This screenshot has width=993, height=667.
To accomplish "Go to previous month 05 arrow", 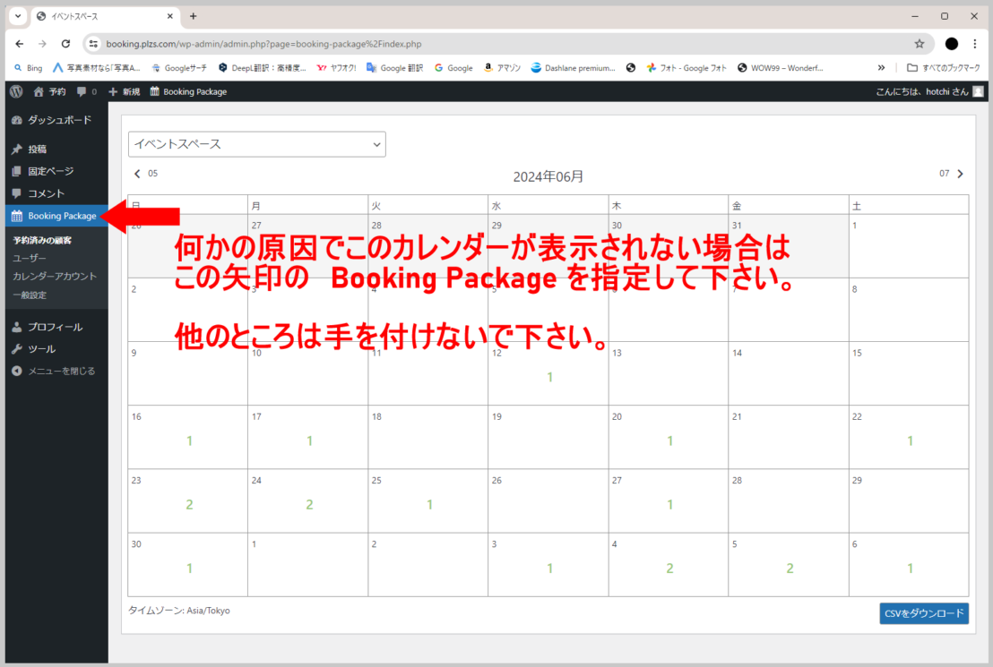I will pos(137,174).
